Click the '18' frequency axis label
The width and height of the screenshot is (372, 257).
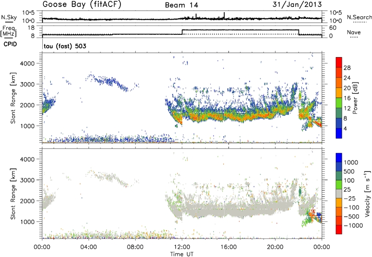pos(31,28)
